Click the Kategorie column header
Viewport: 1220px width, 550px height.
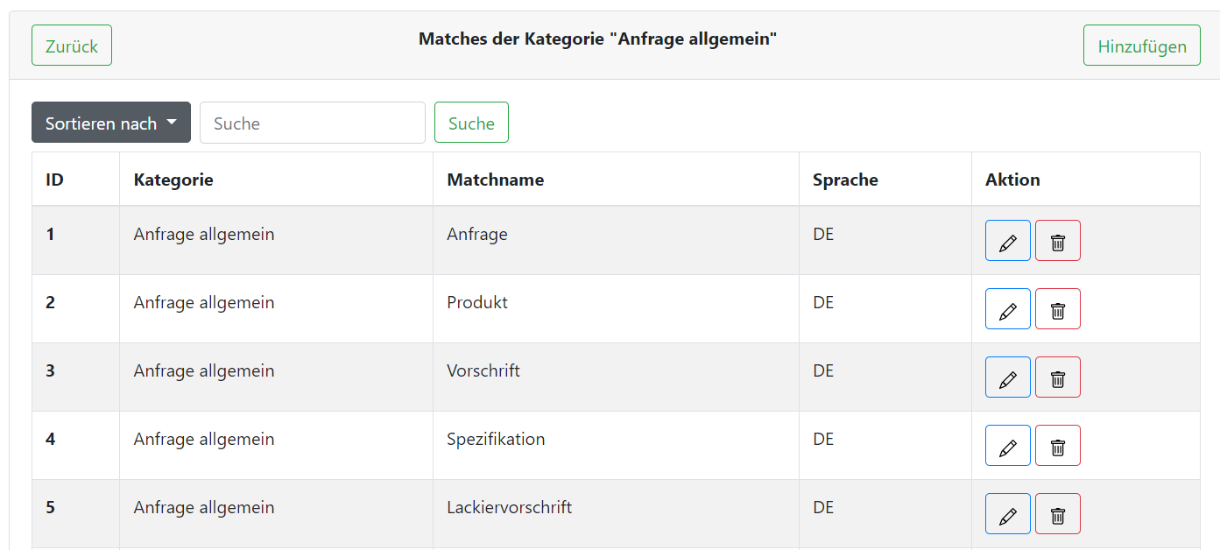click(173, 180)
